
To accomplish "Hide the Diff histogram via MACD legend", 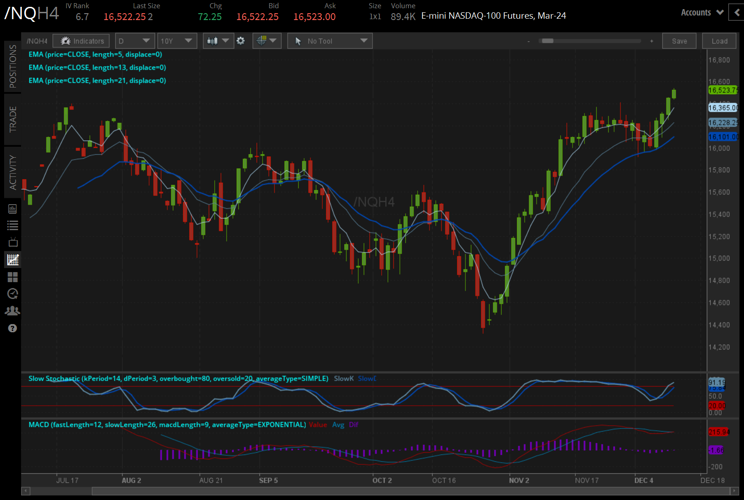I will (x=354, y=424).
